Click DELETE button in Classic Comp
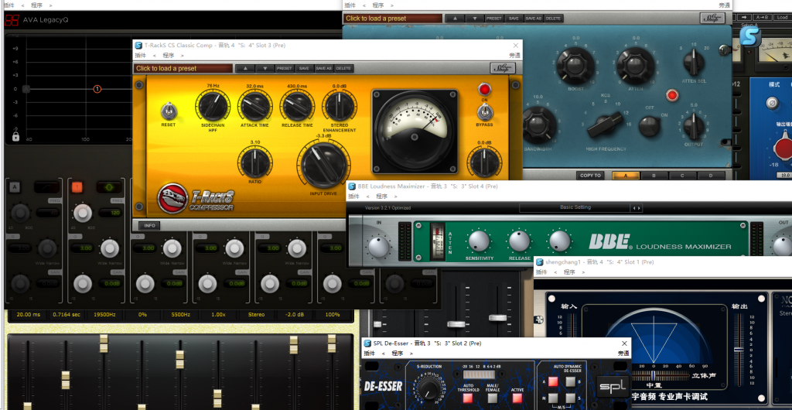 (344, 68)
